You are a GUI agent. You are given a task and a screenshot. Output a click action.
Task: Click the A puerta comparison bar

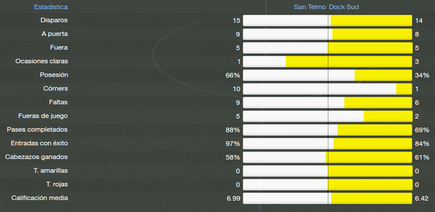[x=328, y=34]
